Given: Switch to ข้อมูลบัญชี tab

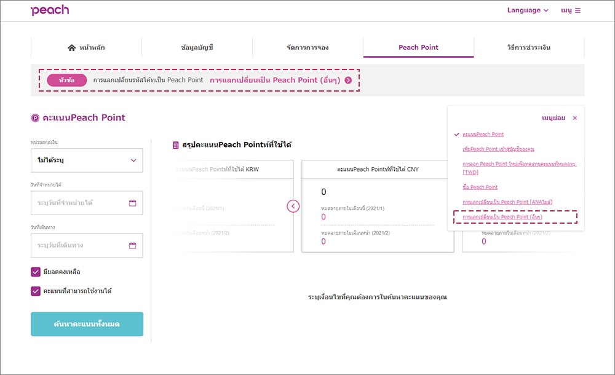Looking at the screenshot, I should tap(197, 47).
